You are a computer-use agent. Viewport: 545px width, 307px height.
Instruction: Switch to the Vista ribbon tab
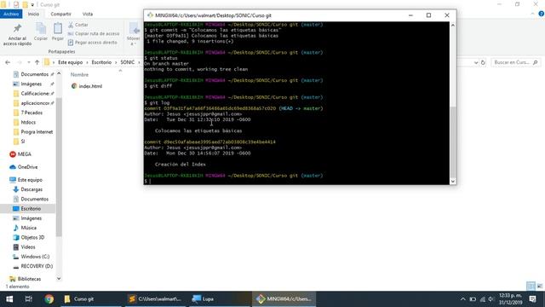click(88, 14)
